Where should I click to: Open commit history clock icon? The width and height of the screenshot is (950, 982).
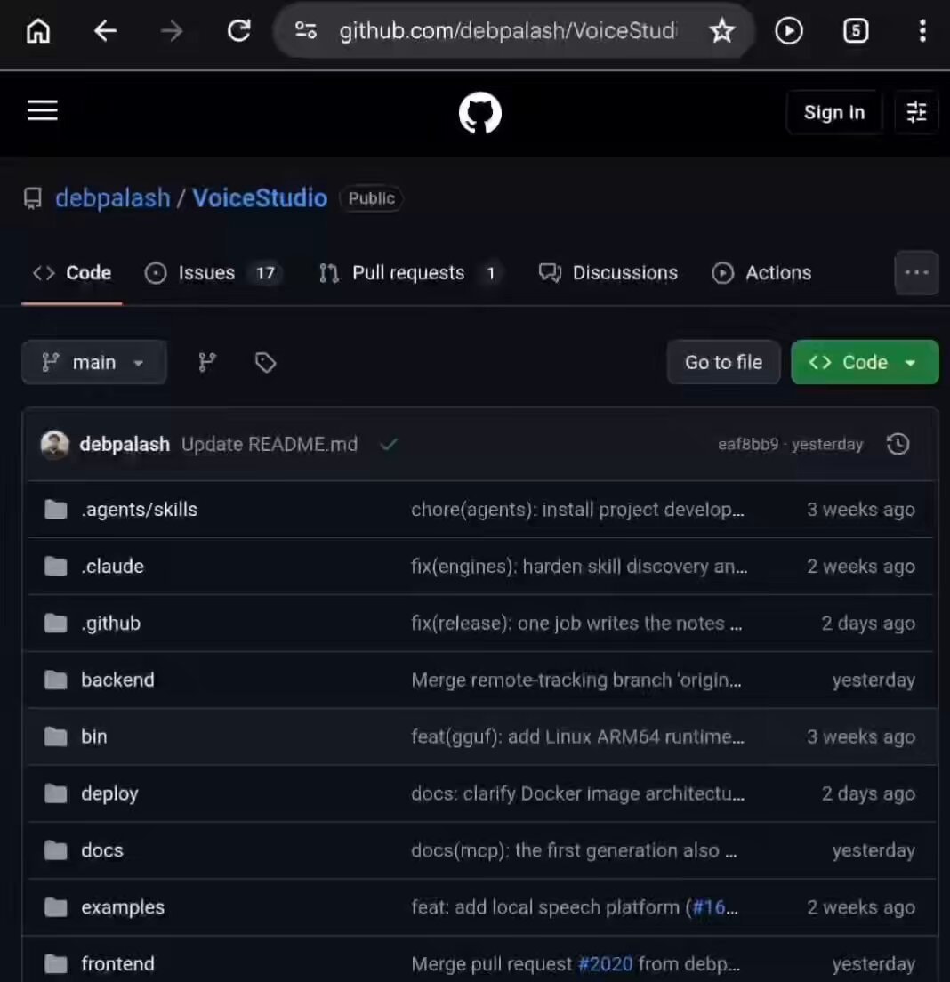pos(898,444)
